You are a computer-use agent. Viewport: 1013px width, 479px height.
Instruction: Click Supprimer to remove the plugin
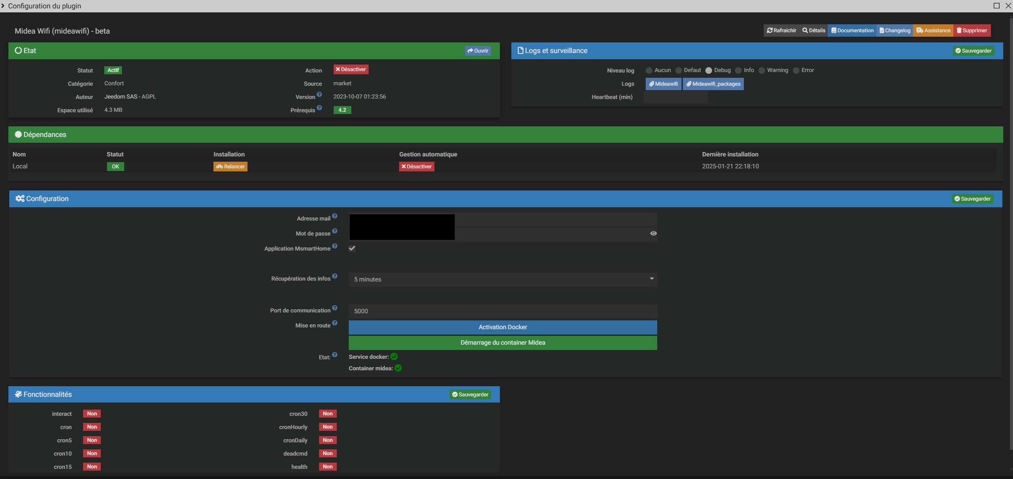[972, 30]
